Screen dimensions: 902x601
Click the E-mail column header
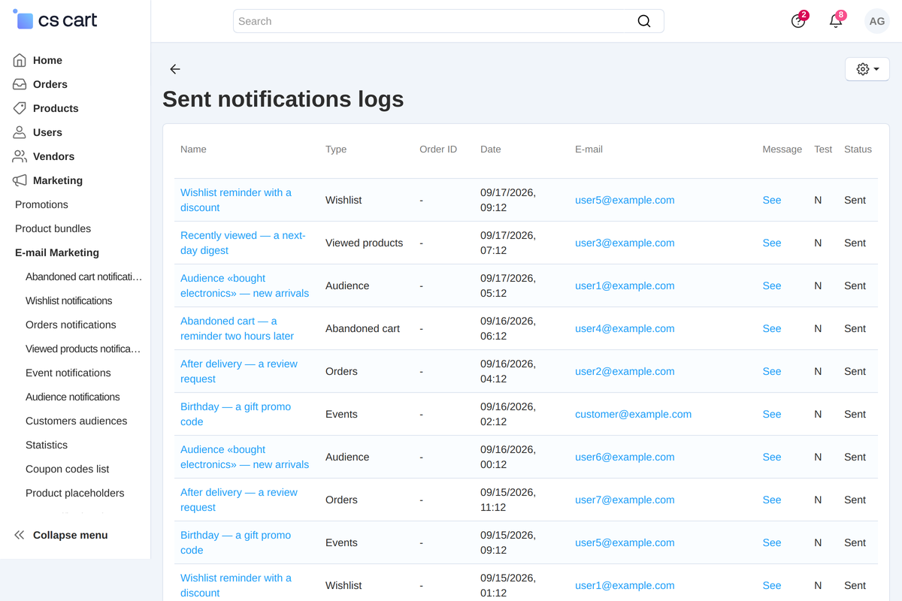[589, 149]
